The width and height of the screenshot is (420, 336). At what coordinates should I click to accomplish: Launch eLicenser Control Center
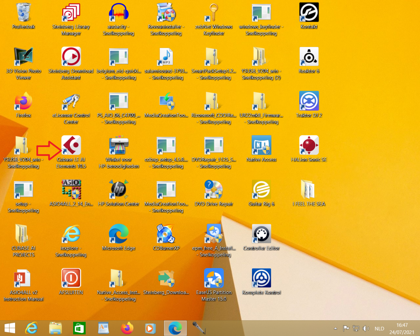(71, 101)
